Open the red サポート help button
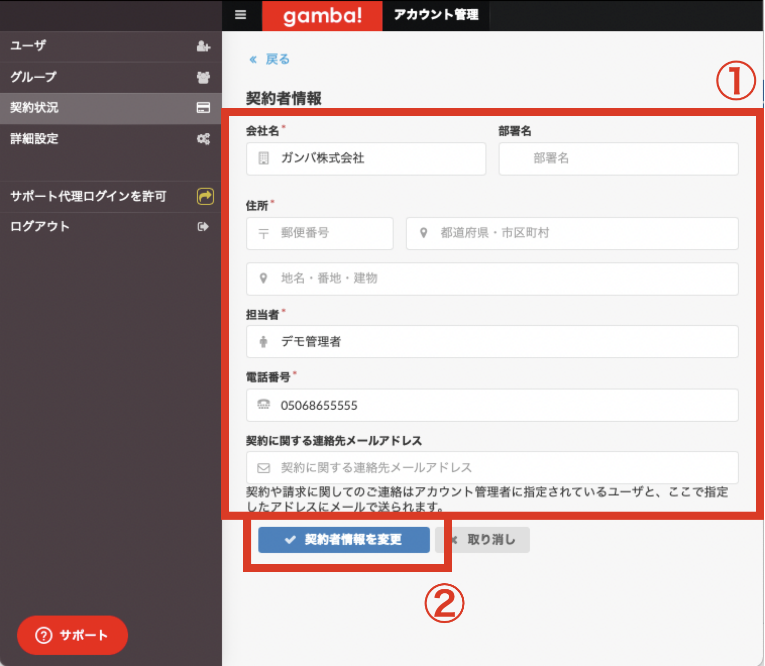This screenshot has height=666, width=765. (72, 635)
